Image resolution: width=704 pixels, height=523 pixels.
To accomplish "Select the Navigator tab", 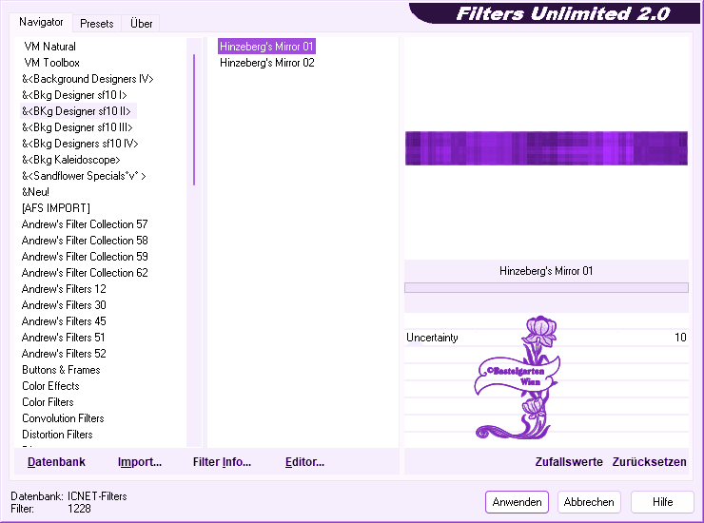I will [41, 22].
